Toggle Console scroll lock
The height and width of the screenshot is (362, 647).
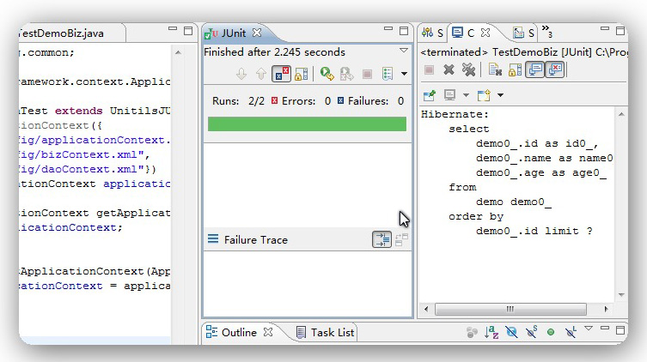click(x=513, y=70)
